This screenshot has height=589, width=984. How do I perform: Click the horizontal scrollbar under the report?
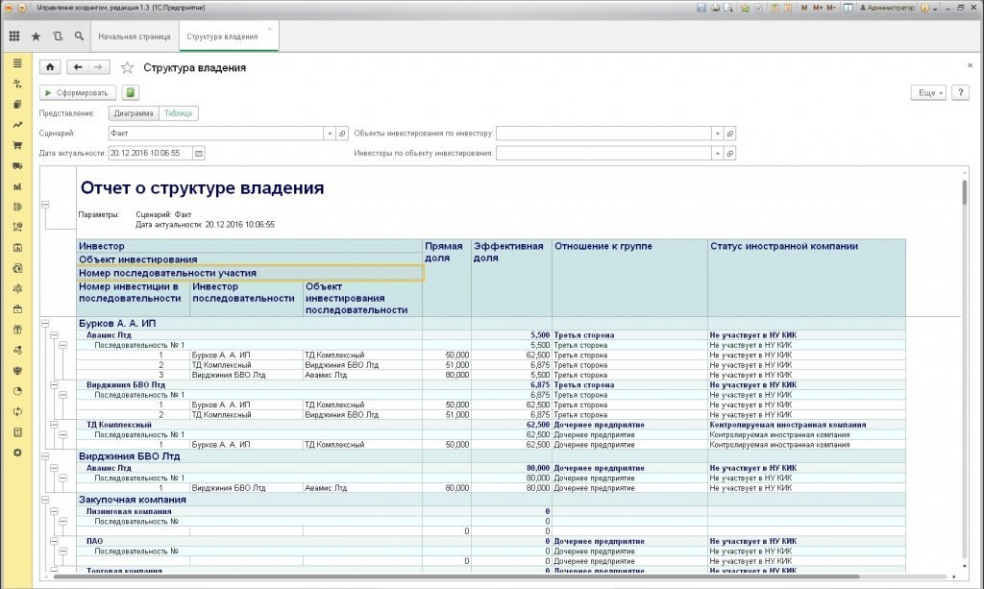(456, 577)
